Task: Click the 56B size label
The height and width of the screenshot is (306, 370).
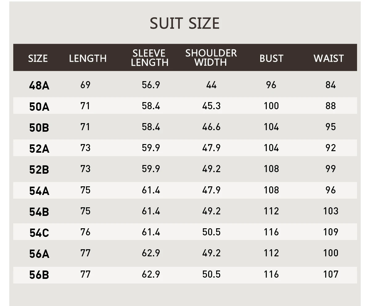Action: (x=39, y=275)
